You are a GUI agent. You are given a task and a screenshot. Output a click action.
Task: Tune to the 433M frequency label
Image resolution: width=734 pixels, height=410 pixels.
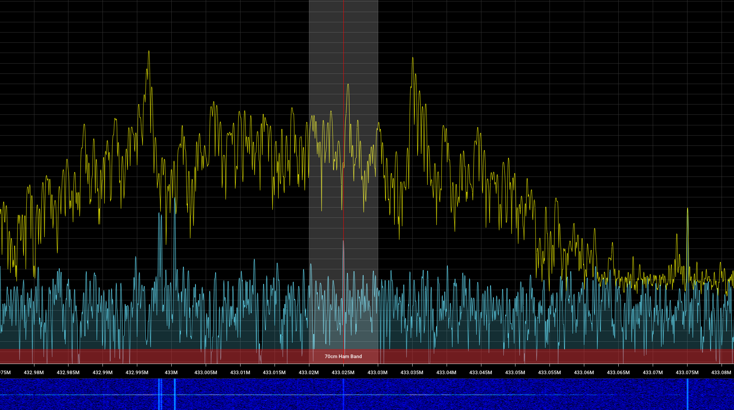click(171, 372)
